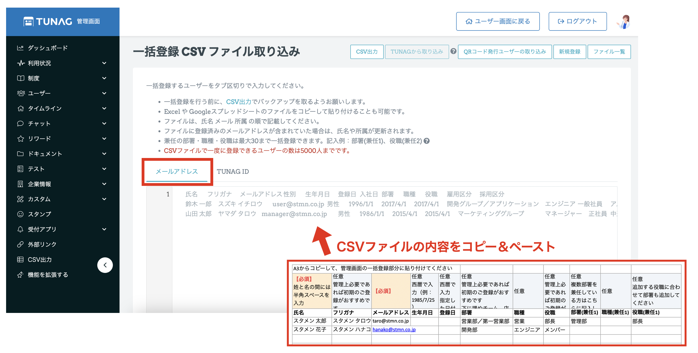Select the メールアドレス tab

[x=177, y=171]
